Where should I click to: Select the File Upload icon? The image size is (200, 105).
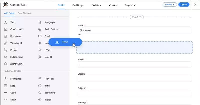pos(5,79)
